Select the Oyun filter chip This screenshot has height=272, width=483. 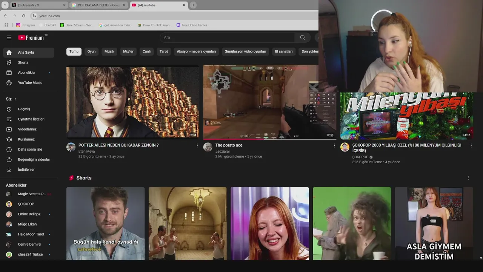coord(92,51)
